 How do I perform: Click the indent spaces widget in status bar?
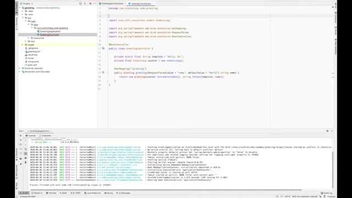[x=331, y=196]
